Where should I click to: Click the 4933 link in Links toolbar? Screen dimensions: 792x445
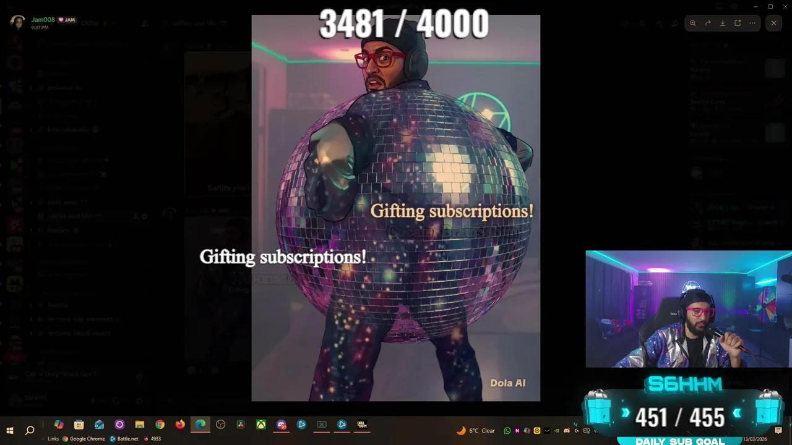click(152, 439)
